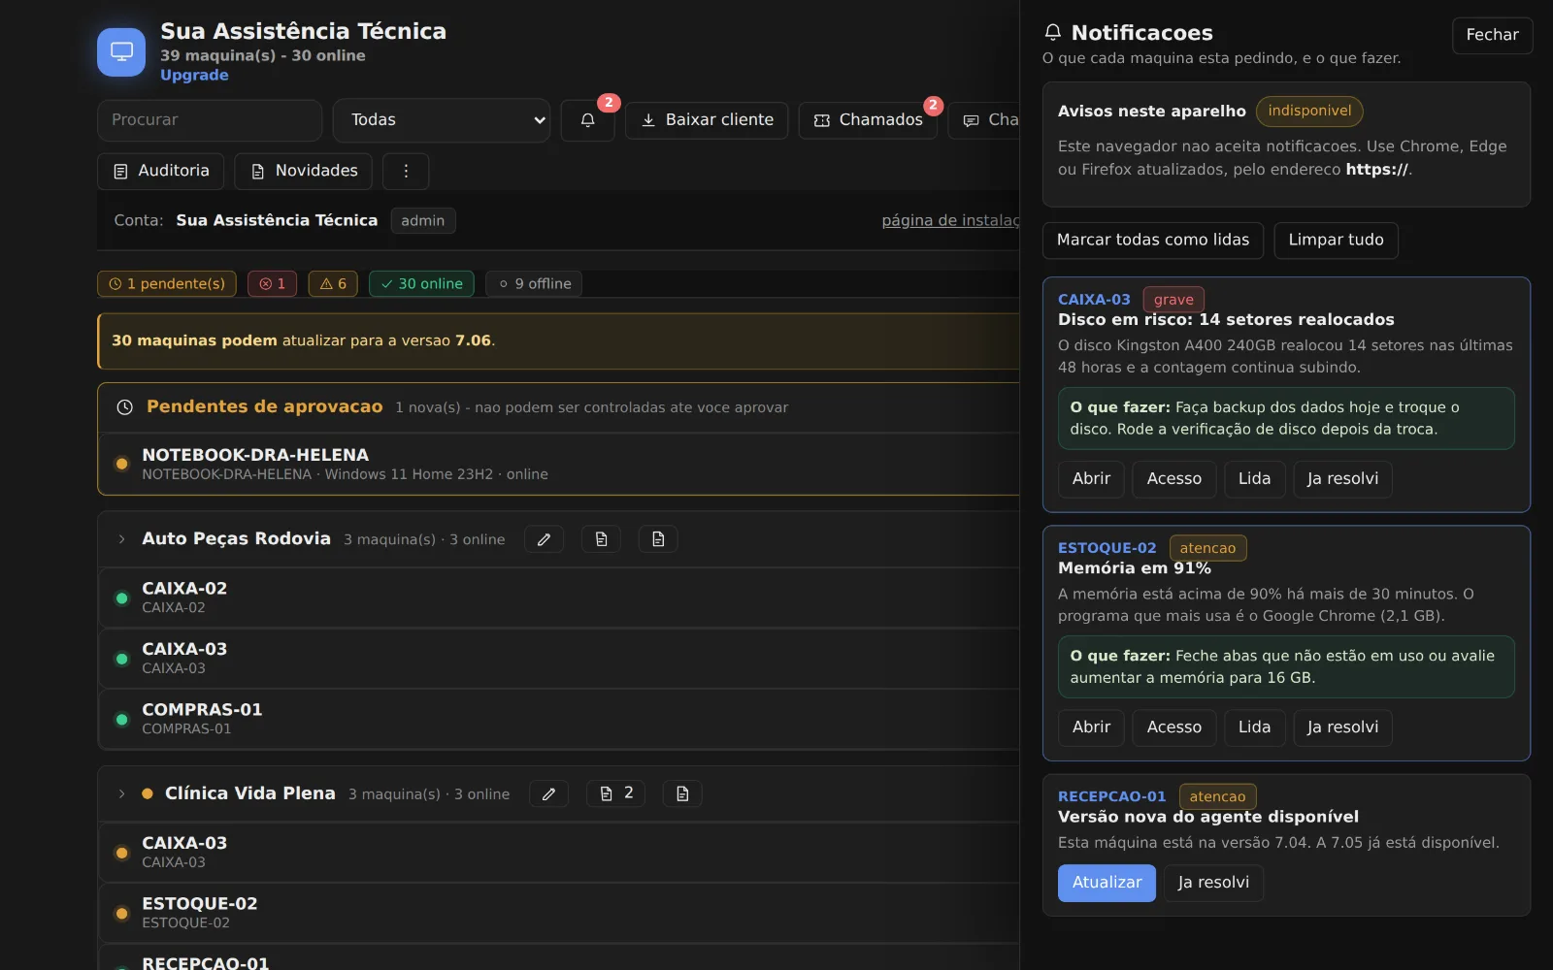Viewport: 1553px width, 970px height.
Task: Open the página de instalação link
Action: [950, 220]
